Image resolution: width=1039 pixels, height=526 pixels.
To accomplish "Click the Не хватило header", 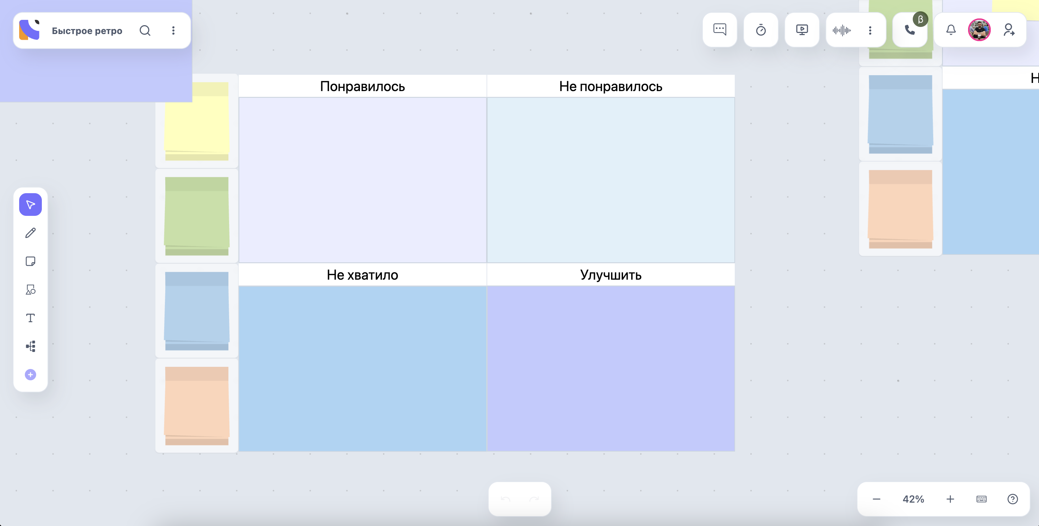I will [x=363, y=274].
